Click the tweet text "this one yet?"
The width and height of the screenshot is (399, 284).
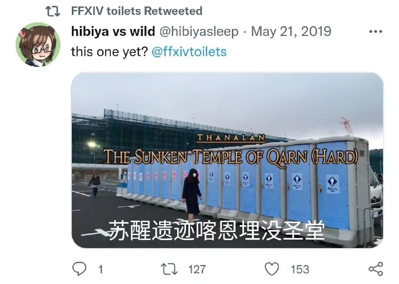(109, 52)
